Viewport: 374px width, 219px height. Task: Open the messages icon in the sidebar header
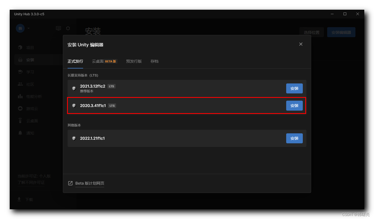58,28
